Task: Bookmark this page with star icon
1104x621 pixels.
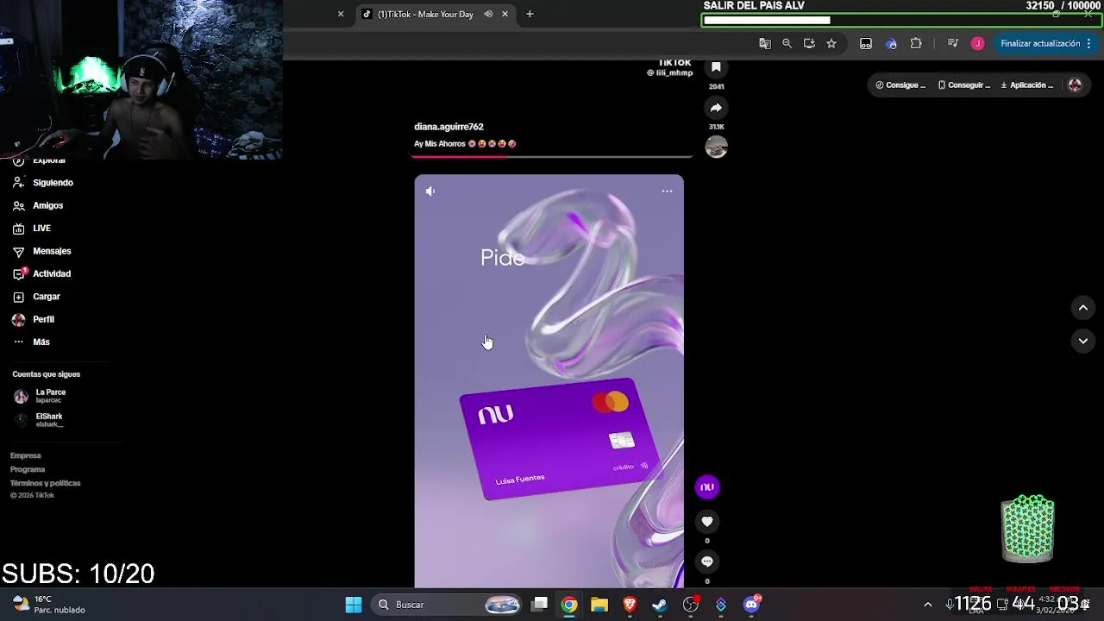Action: [831, 43]
